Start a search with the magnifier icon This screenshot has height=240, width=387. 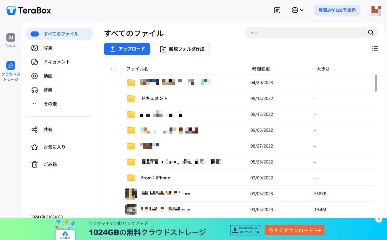371,32
